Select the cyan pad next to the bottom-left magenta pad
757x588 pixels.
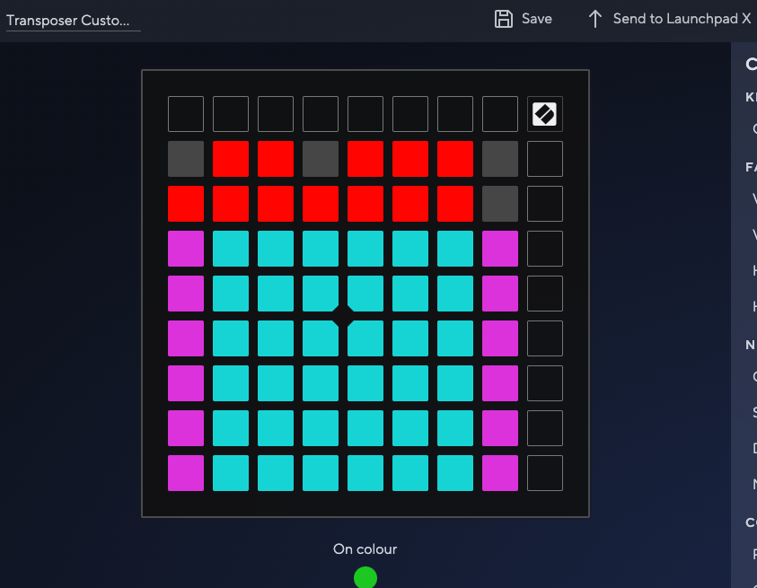tap(231, 473)
